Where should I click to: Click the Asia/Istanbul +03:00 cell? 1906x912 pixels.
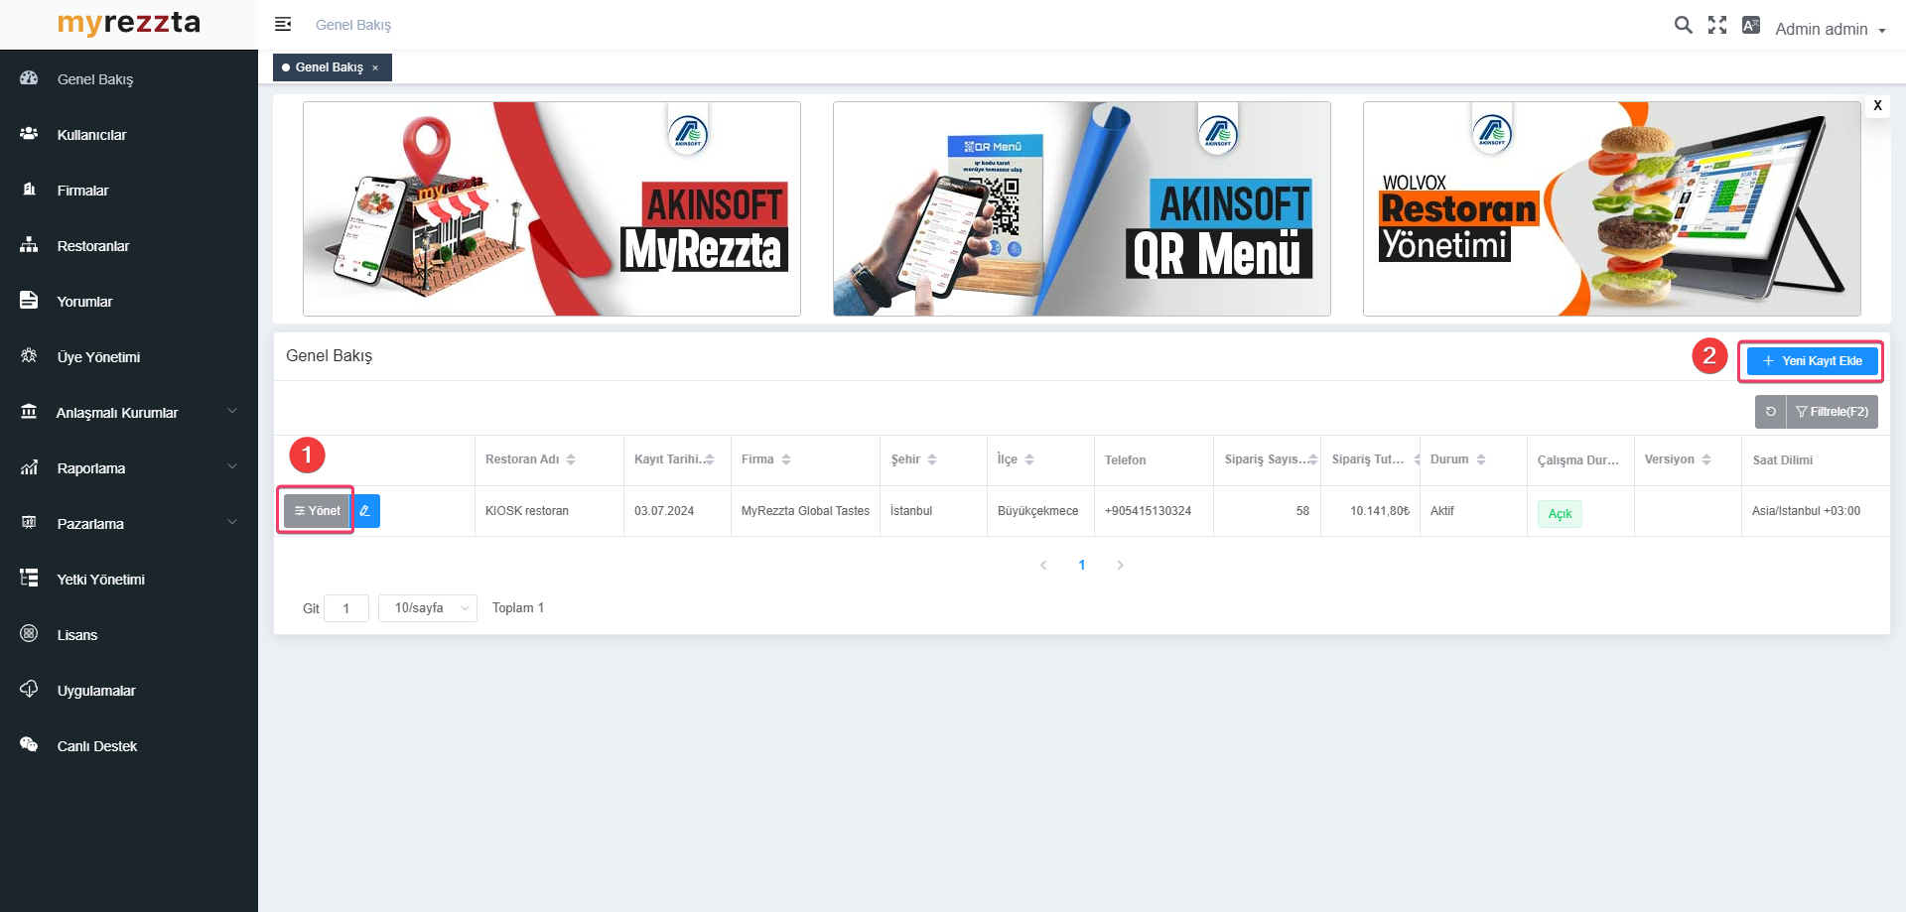pyautogui.click(x=1806, y=511)
